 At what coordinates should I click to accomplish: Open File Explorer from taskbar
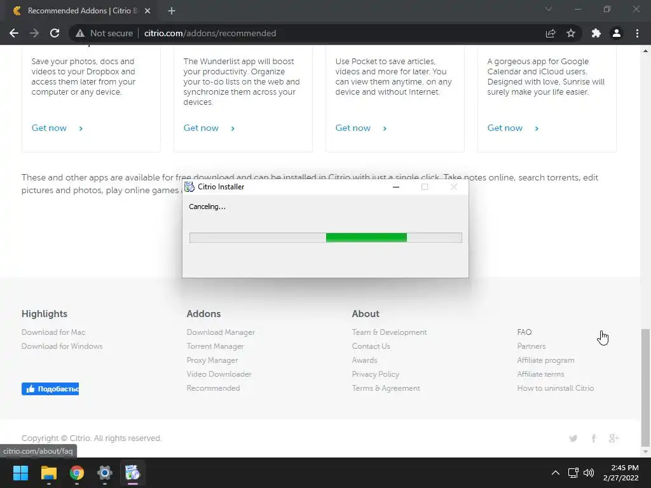(x=48, y=473)
